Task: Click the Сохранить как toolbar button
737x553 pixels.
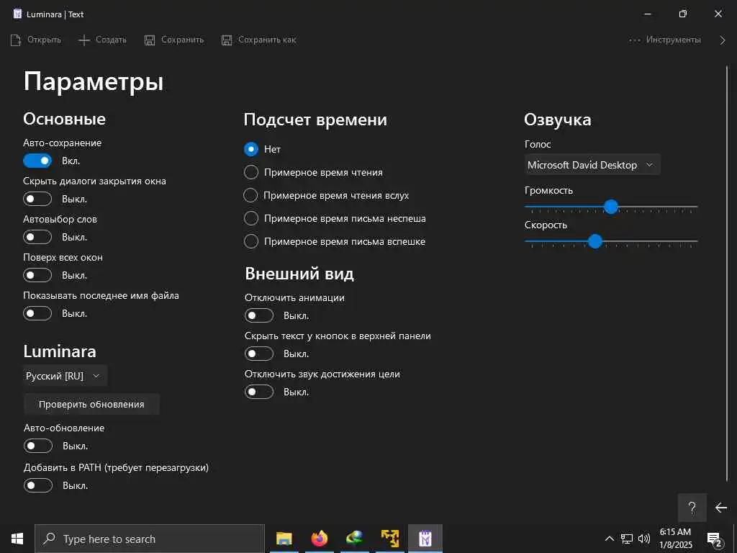Action: tap(258, 40)
